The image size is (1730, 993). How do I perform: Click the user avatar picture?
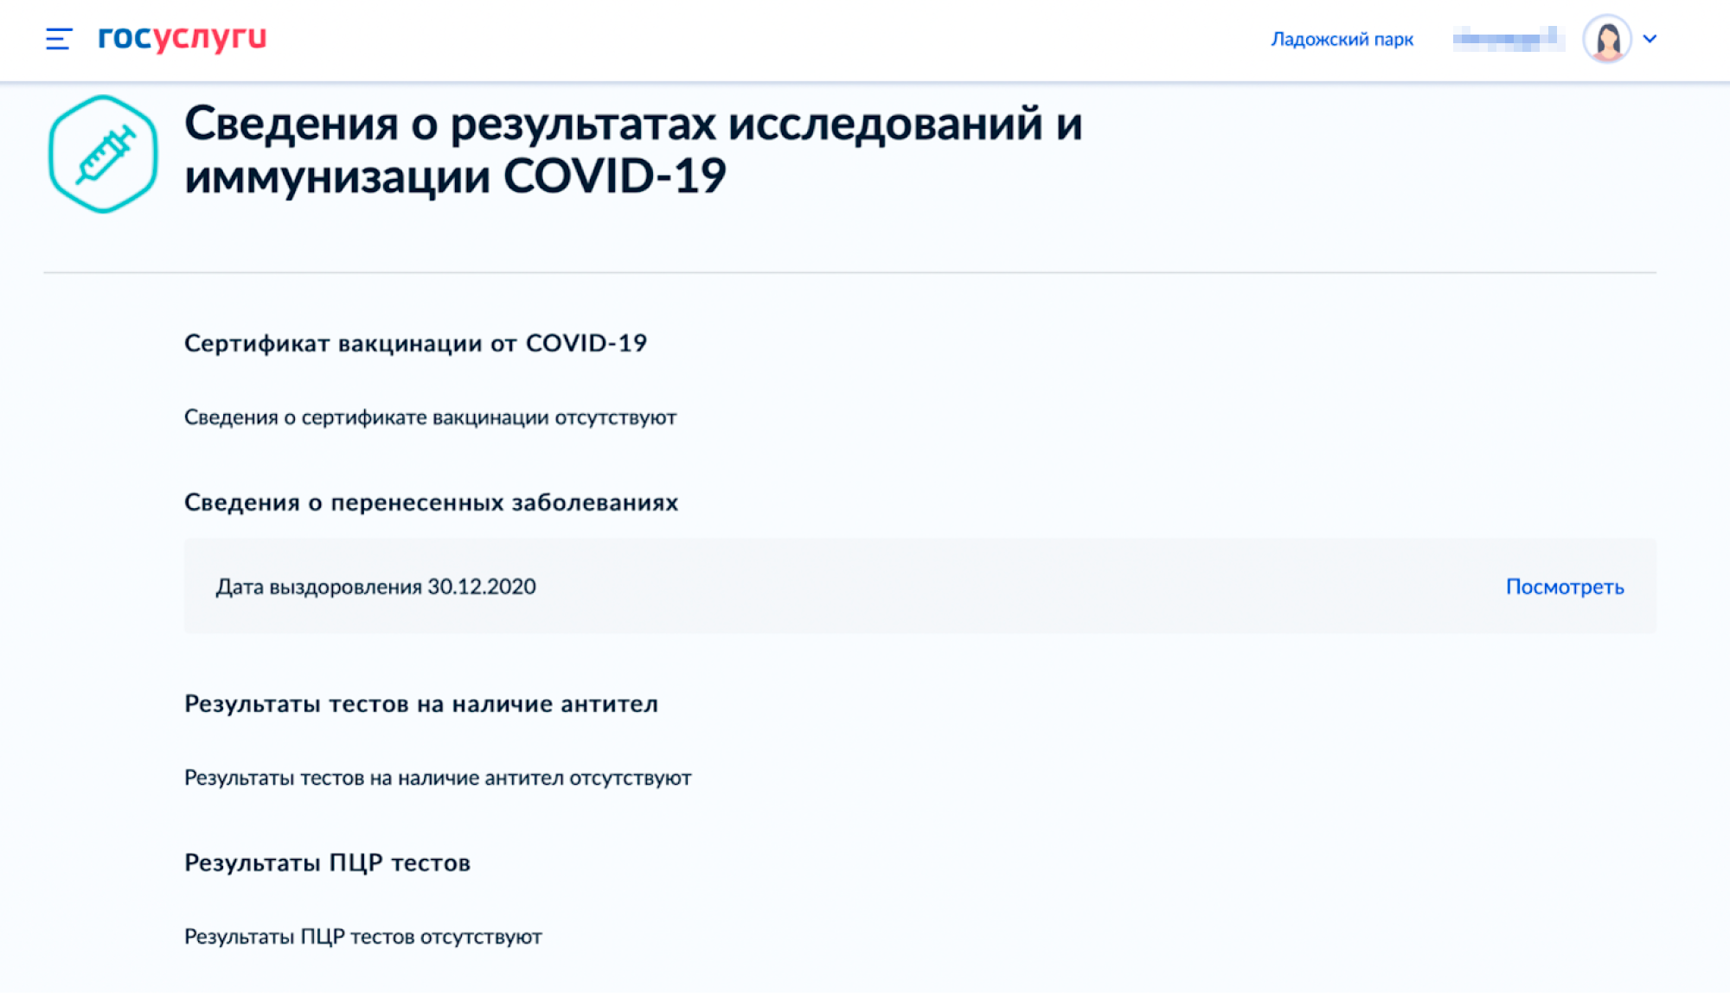pyautogui.click(x=1607, y=39)
